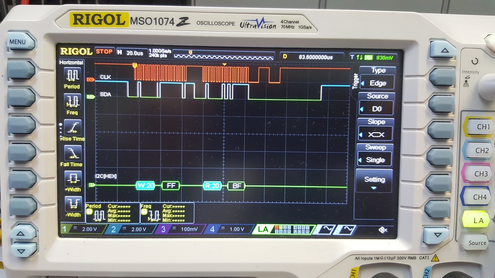Click the mute speaker icon on screen

[x=382, y=230]
